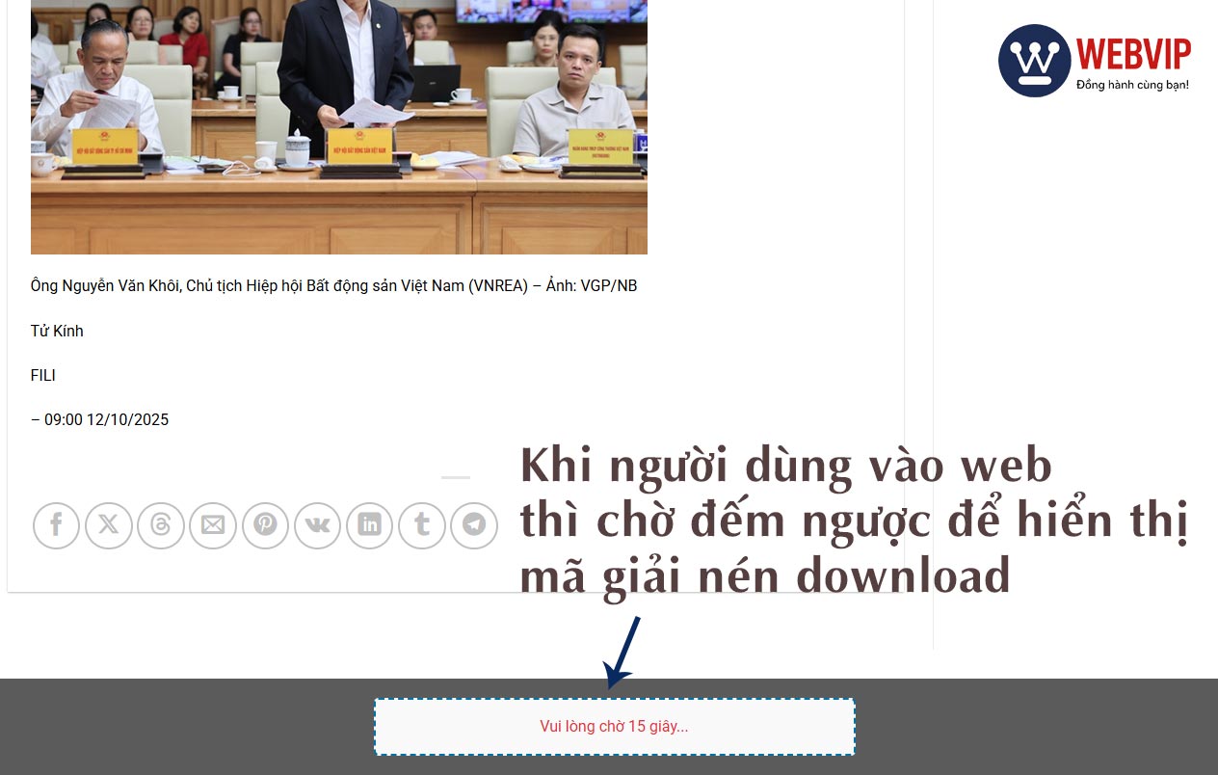Image resolution: width=1218 pixels, height=775 pixels.
Task: Share the post on X (Twitter)
Action: [x=109, y=525]
